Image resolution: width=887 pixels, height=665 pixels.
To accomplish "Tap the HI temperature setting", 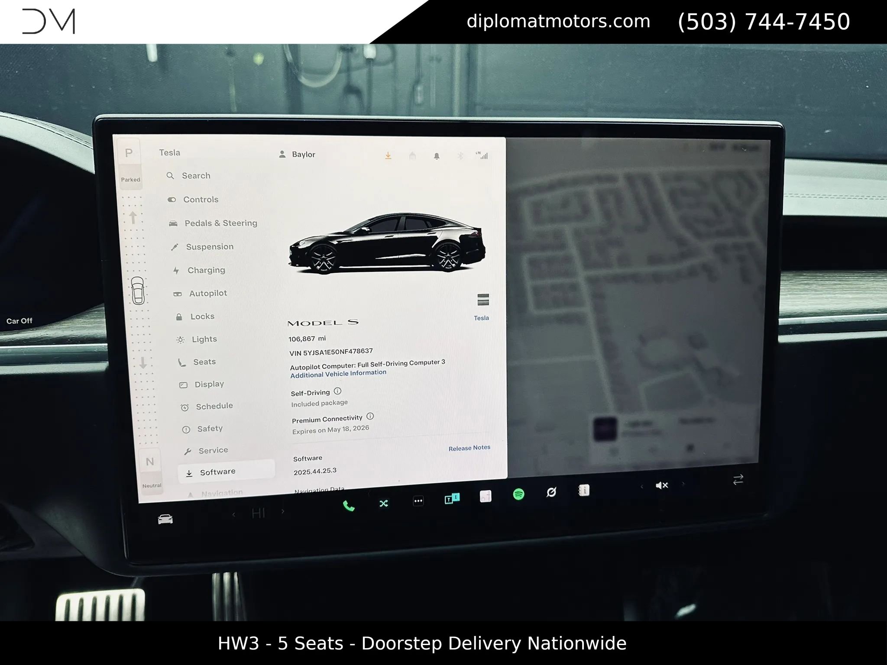I will [259, 513].
